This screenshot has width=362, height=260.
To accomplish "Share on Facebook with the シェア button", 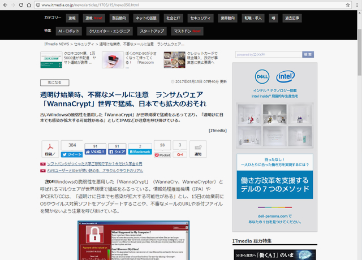I will tap(118, 152).
